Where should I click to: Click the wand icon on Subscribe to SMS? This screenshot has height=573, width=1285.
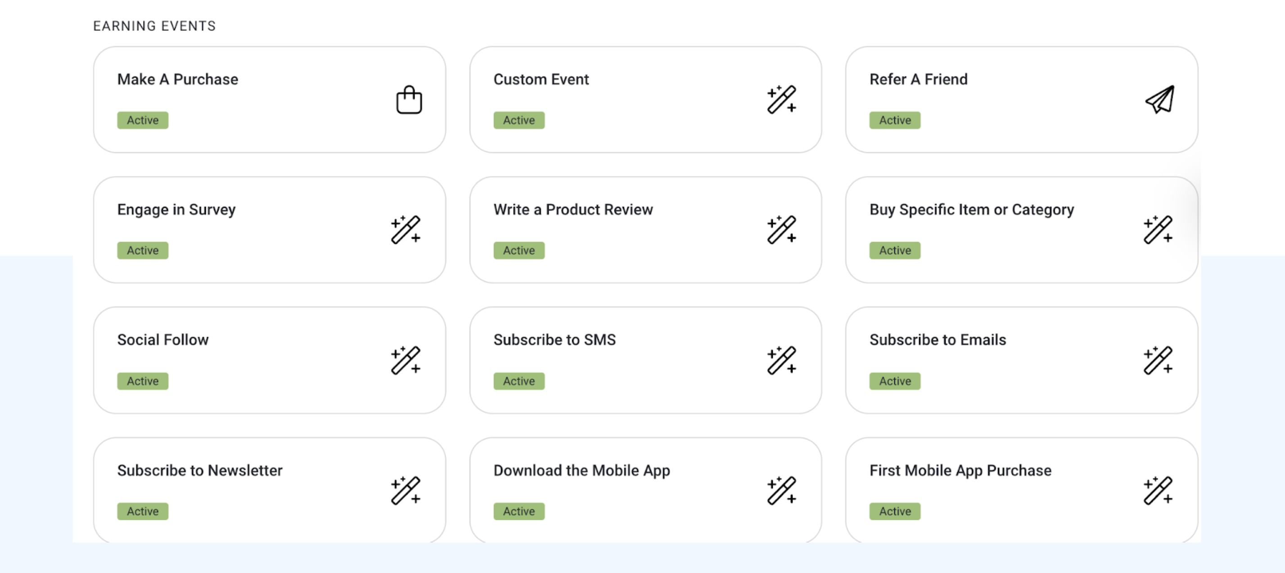[x=782, y=360]
